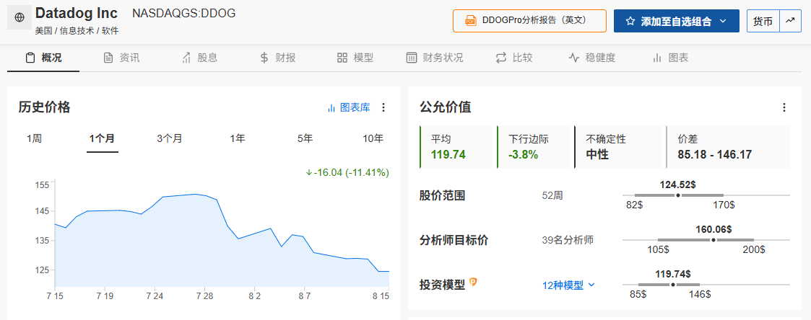Select the 3个月 time range
Image resolution: width=811 pixels, height=320 pixels.
(170, 138)
